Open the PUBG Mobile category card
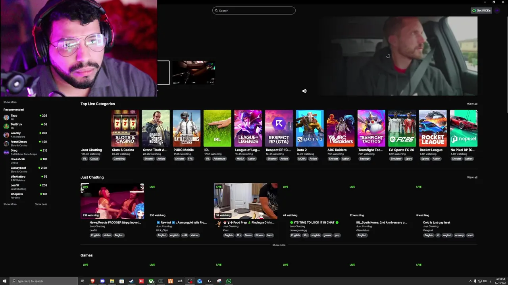Image resolution: width=508 pixels, height=285 pixels. click(187, 128)
